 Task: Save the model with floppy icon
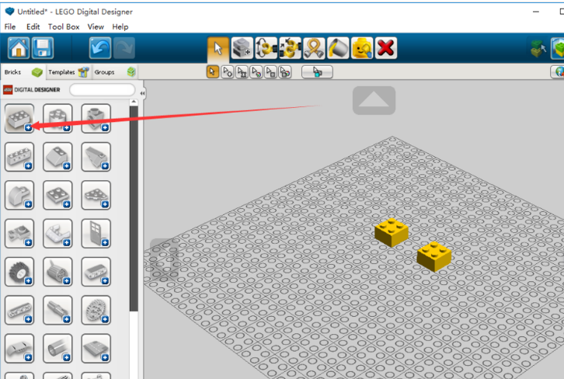click(43, 48)
